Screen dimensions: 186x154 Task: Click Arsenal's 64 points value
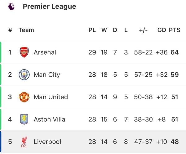[175, 52]
